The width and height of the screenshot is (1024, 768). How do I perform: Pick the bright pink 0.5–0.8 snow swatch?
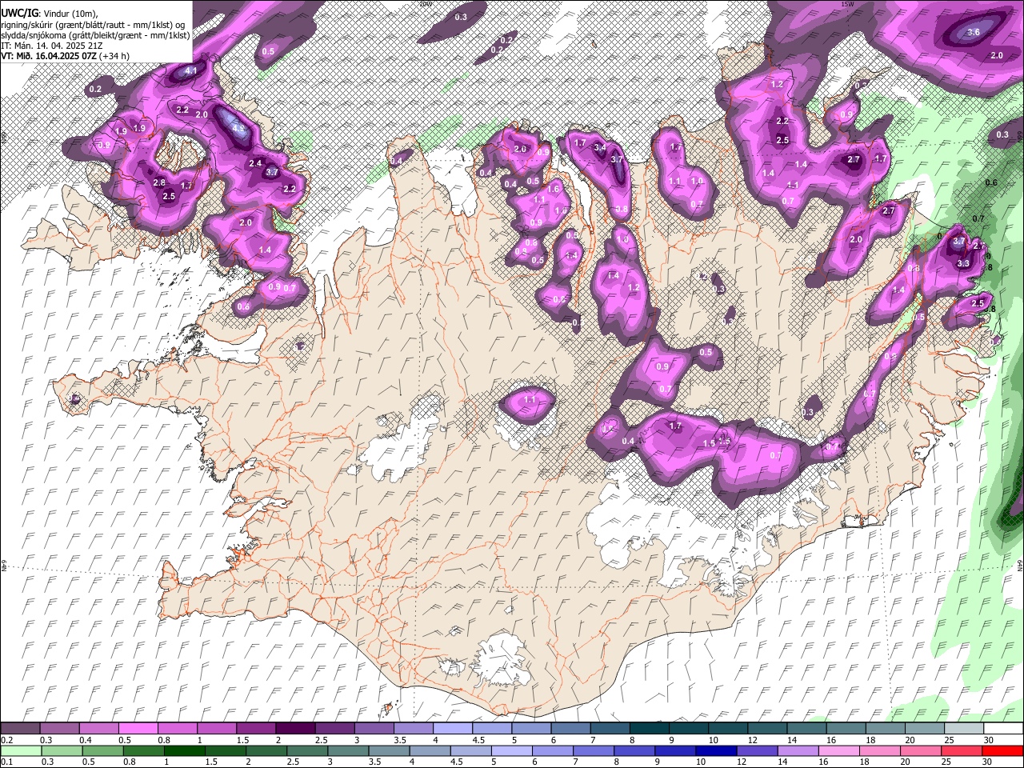click(x=138, y=729)
